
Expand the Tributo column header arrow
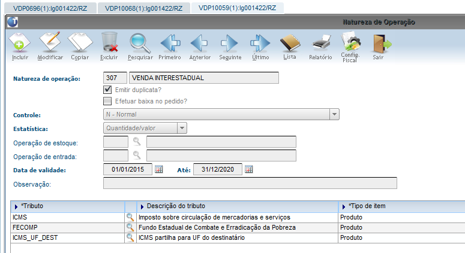coord(16,206)
